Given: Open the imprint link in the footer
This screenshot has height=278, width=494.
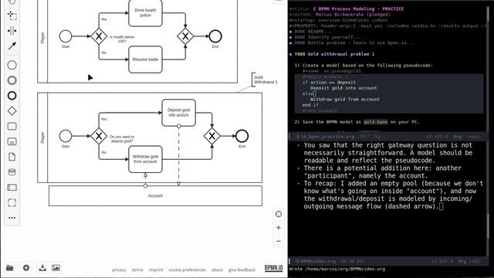Looking at the screenshot, I should point(156,270).
